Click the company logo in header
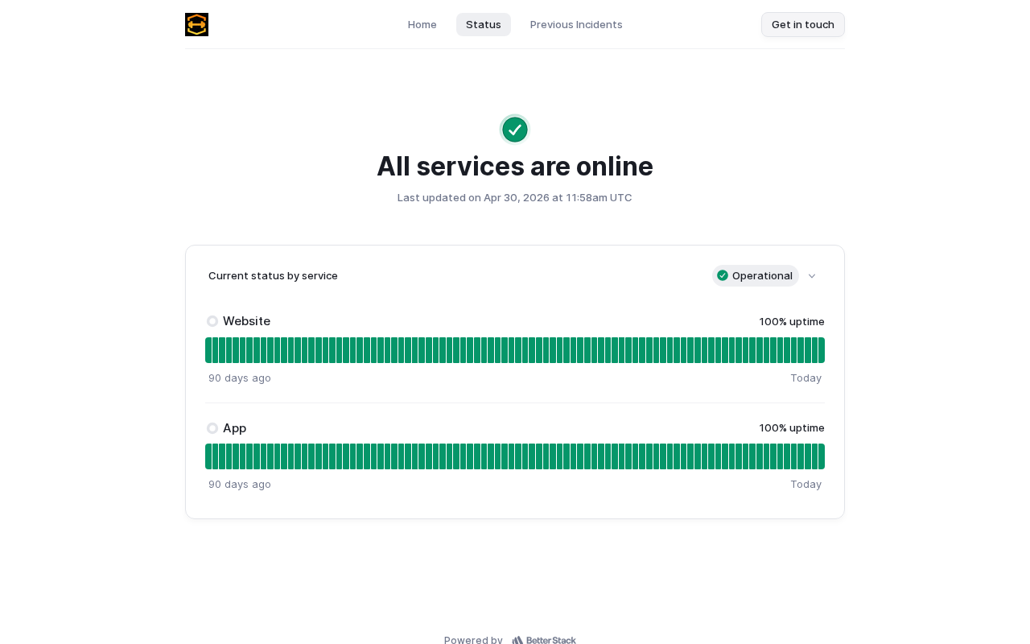Viewport: 1030px width, 644px height. (x=196, y=24)
